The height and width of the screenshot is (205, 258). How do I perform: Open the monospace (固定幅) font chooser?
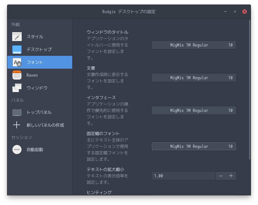(194, 146)
